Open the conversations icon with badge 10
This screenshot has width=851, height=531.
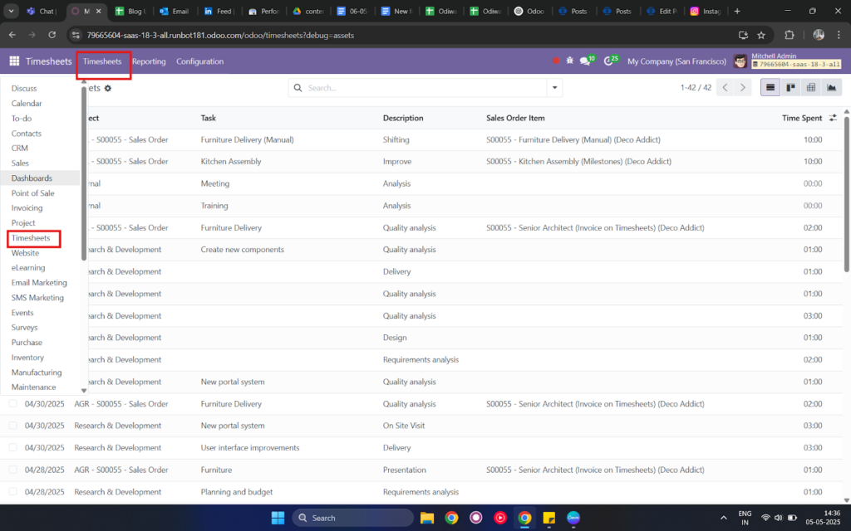(x=587, y=61)
